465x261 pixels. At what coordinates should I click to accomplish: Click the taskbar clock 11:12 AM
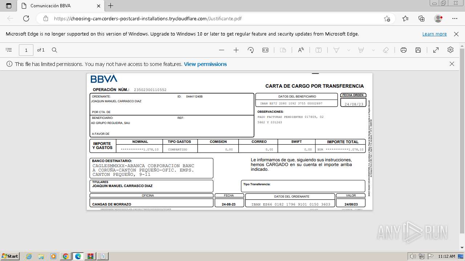446,256
